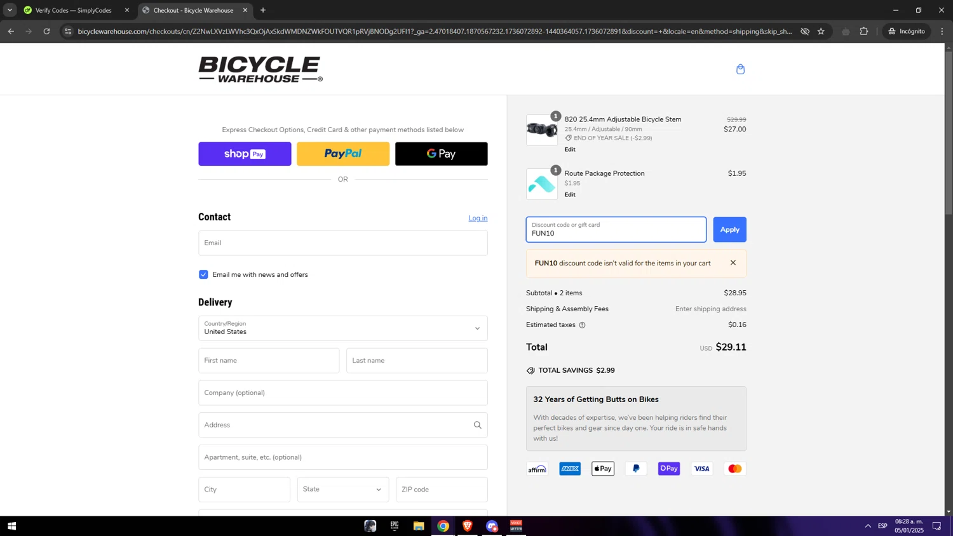View site information icon in address bar

tap(68, 31)
